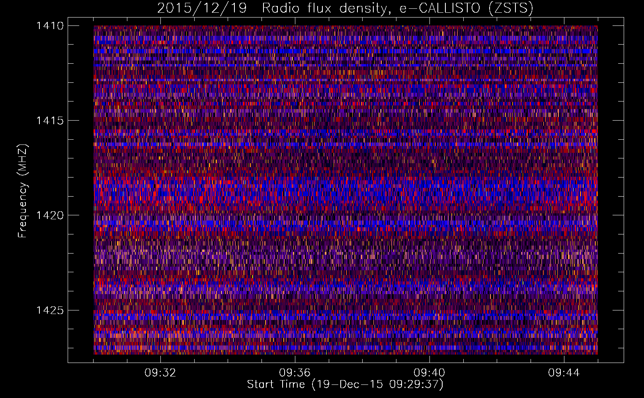Click the '09:44' time axis label
Image resolution: width=644 pixels, height=398 pixels.
click(x=564, y=373)
